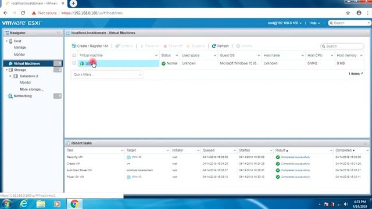Click the browser Reload button
The width and height of the screenshot is (372, 209).
(x=23, y=13)
